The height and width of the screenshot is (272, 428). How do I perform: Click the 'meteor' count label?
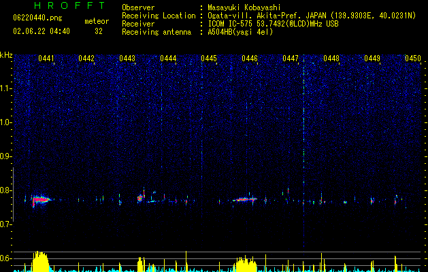point(97,21)
